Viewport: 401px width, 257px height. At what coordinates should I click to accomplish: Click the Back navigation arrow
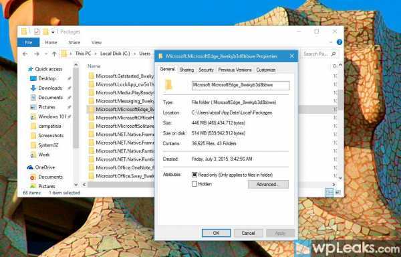coord(25,54)
